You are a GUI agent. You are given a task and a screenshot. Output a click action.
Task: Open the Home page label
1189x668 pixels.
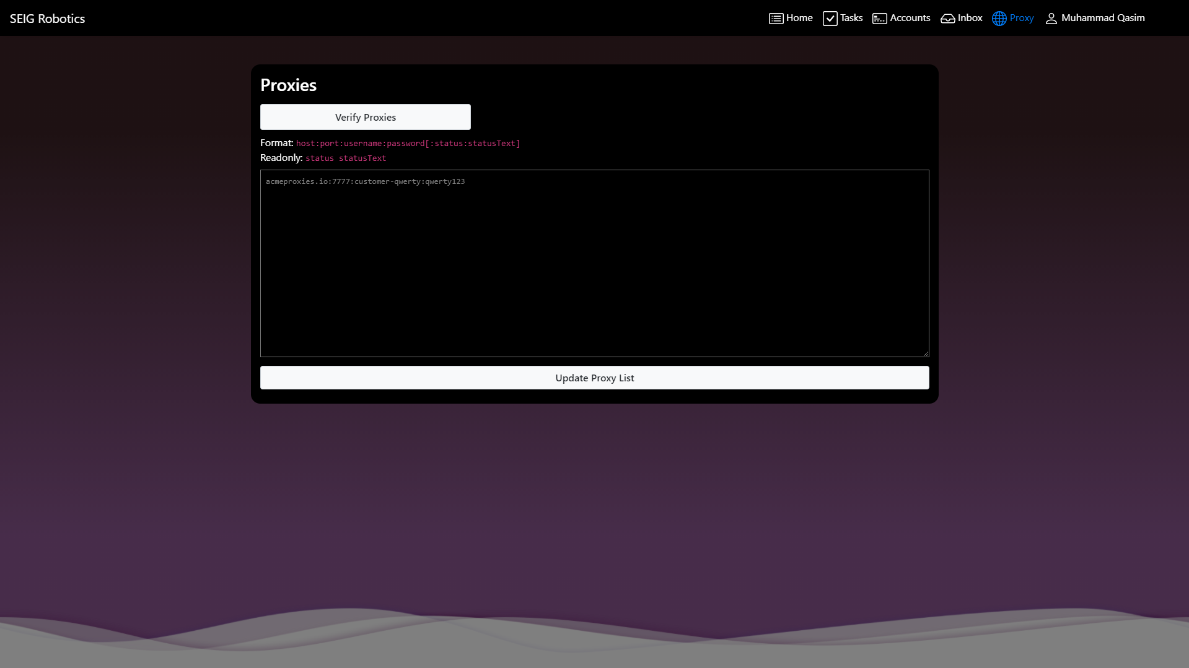[x=799, y=18]
